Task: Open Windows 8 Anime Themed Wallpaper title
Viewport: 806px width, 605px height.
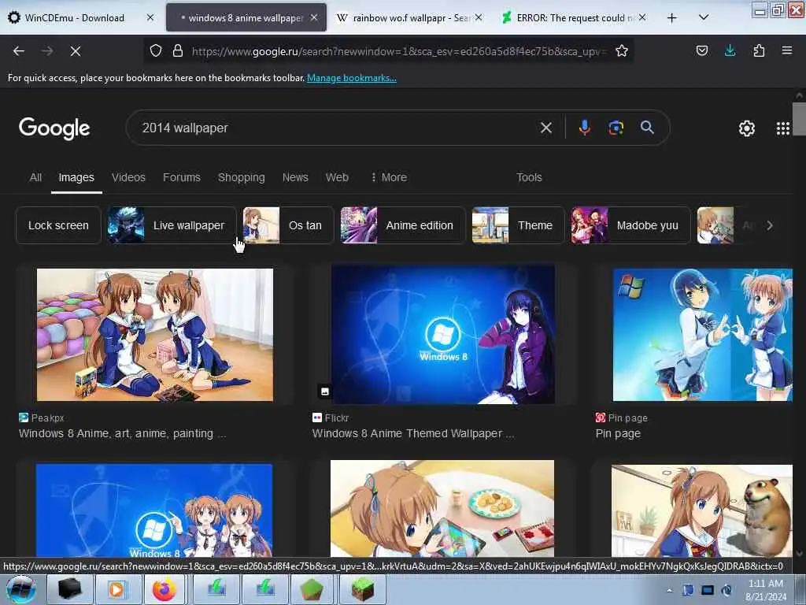Action: (412, 434)
